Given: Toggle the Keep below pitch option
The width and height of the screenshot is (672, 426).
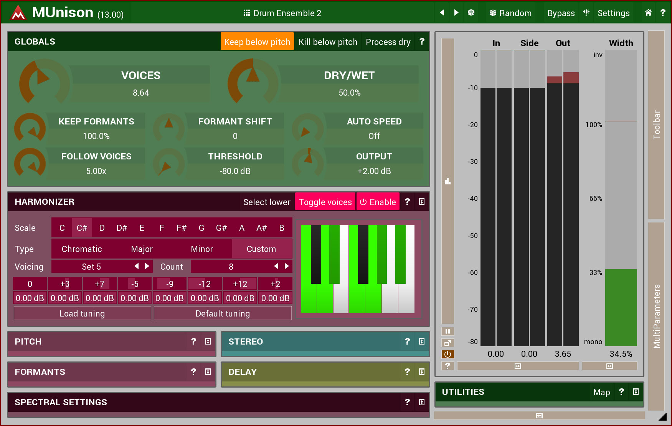Looking at the screenshot, I should pyautogui.click(x=257, y=41).
